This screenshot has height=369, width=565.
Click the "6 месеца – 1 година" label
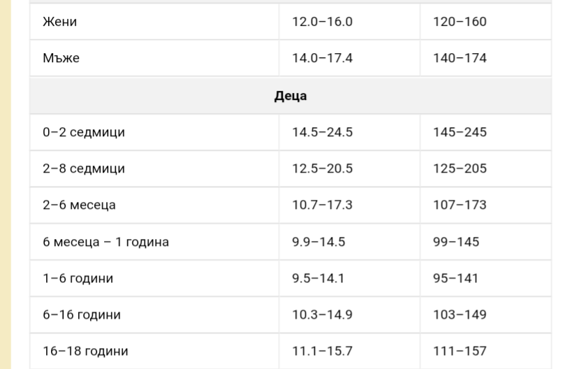105,242
